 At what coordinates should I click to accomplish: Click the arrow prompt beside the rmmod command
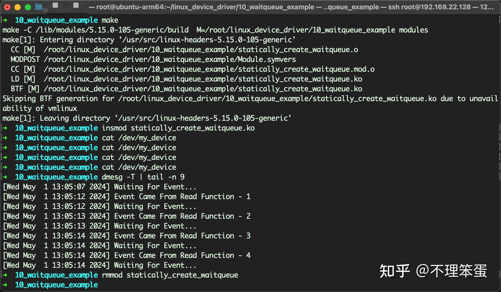point(5,275)
